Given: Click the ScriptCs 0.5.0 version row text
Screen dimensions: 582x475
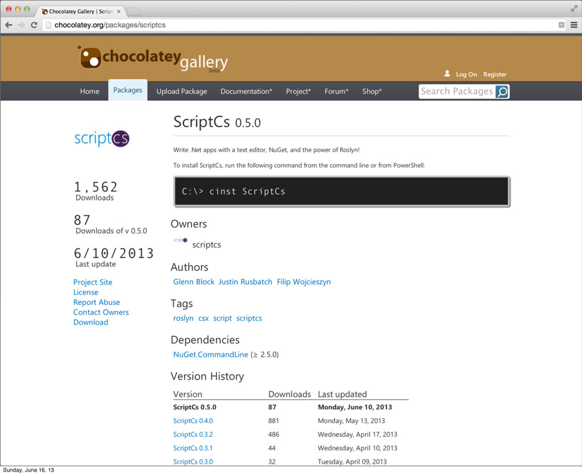Looking at the screenshot, I should 194,407.
